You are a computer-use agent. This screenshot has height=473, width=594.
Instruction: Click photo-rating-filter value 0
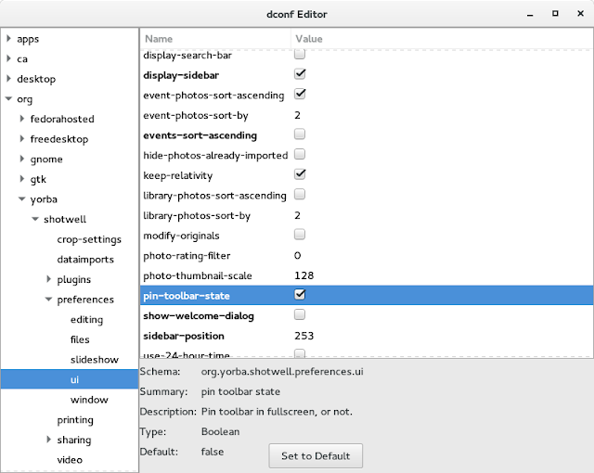(x=297, y=255)
